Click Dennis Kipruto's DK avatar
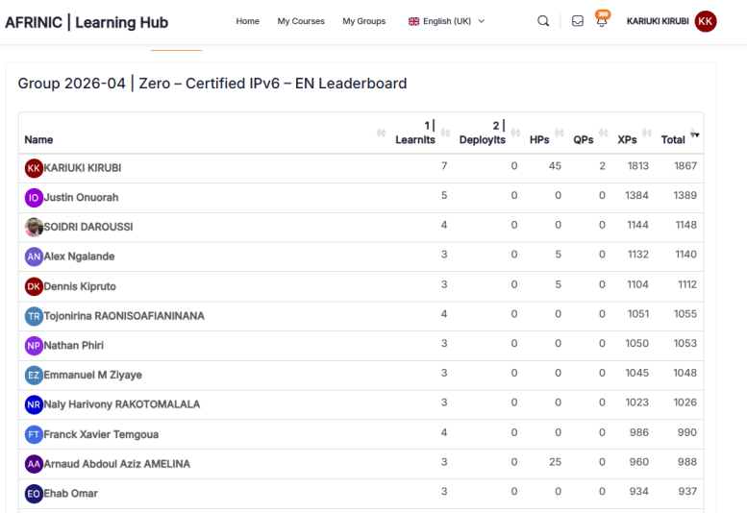747x513 pixels. pos(34,286)
